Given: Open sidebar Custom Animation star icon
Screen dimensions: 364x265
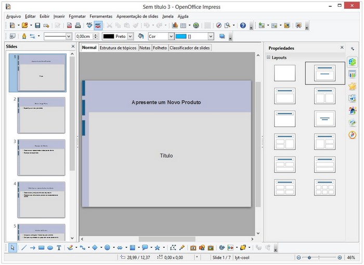Looking at the screenshot, I should [352, 86].
